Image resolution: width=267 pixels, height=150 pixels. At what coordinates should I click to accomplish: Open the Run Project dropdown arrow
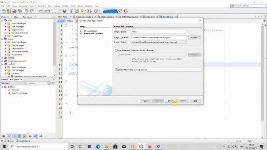pyautogui.click(x=86, y=11)
